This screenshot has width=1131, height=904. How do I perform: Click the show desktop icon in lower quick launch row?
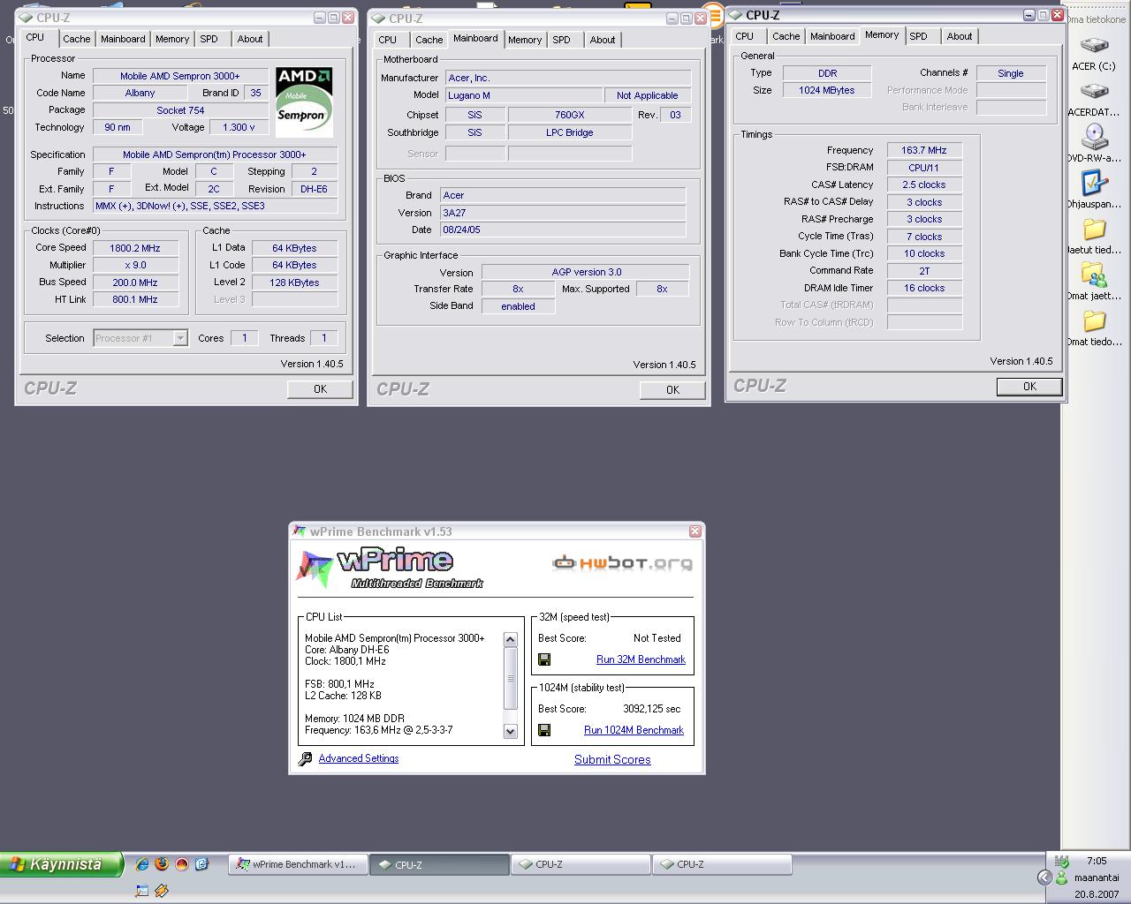pyautogui.click(x=142, y=891)
